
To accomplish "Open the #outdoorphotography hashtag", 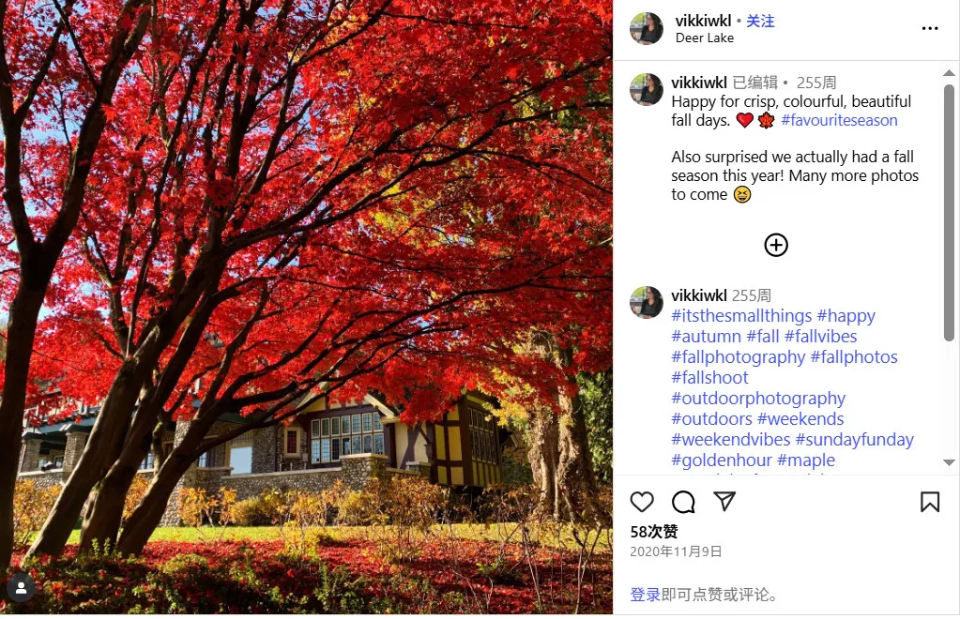I will coord(758,399).
